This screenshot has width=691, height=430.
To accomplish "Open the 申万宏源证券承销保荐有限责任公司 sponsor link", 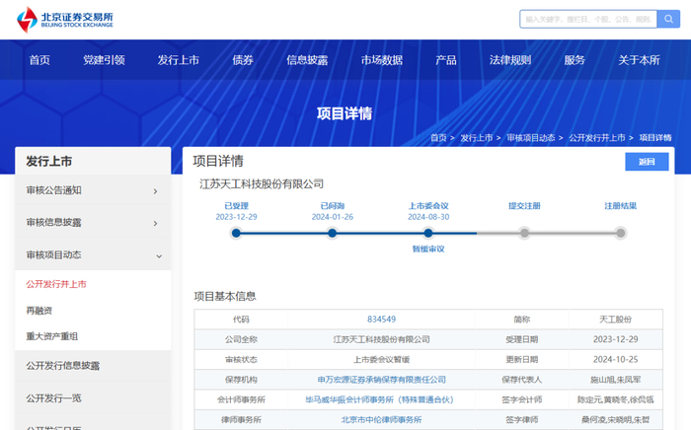I will tap(381, 379).
